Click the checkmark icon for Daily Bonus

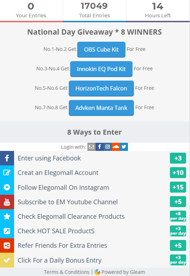click(7, 260)
